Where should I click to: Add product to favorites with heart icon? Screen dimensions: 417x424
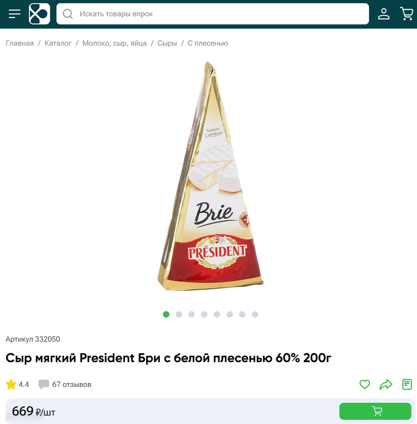(365, 384)
